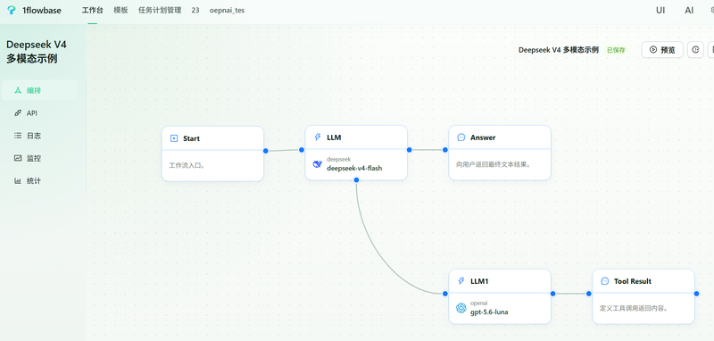Click the Start node output port
714x341 pixels.
point(265,150)
